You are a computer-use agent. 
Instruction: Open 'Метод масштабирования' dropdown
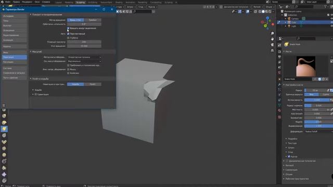click(x=84, y=57)
